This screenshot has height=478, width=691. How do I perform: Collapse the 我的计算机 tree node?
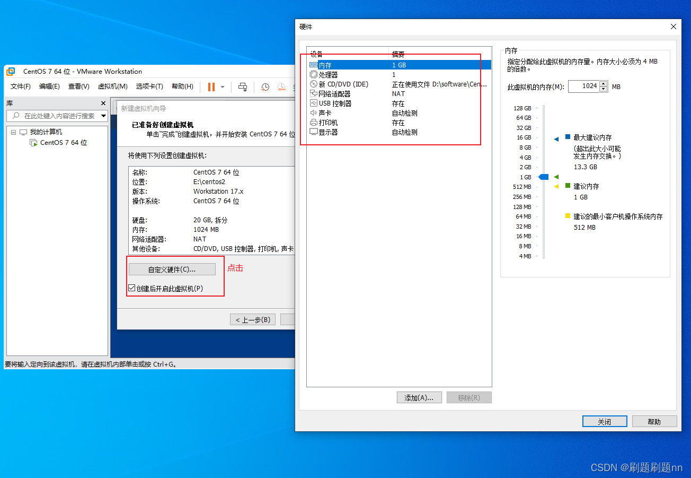14,132
